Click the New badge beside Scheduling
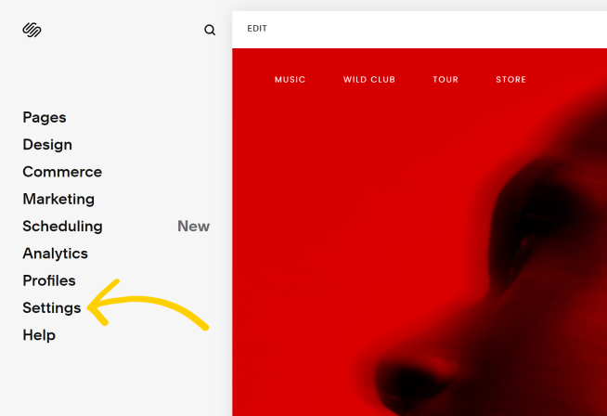 coord(194,227)
